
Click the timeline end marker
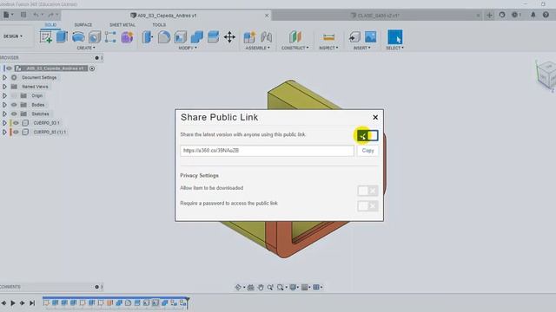(x=188, y=302)
